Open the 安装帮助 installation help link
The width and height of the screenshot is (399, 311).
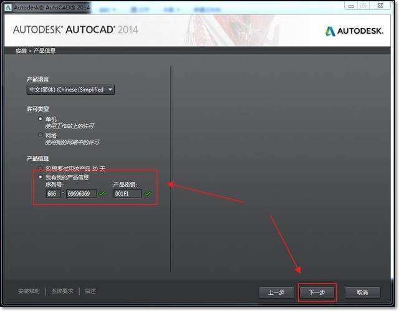click(29, 291)
